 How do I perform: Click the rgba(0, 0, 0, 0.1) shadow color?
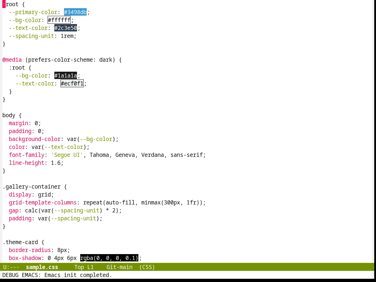click(x=109, y=258)
